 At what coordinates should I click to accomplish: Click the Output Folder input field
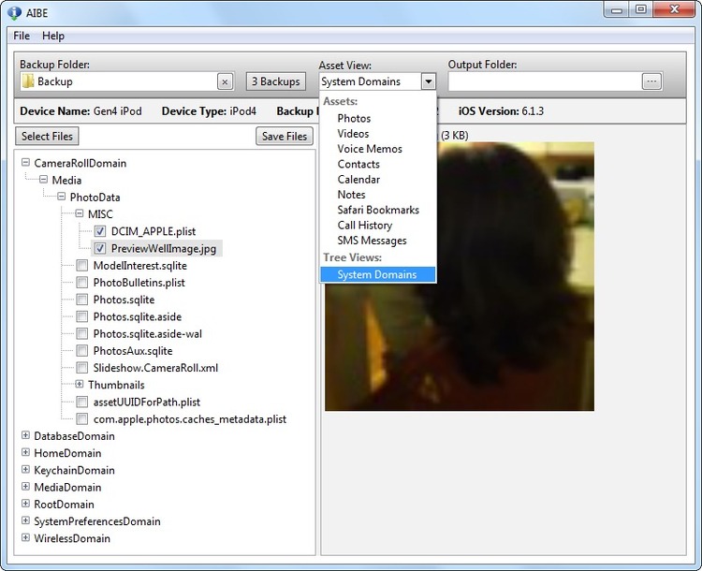point(546,81)
